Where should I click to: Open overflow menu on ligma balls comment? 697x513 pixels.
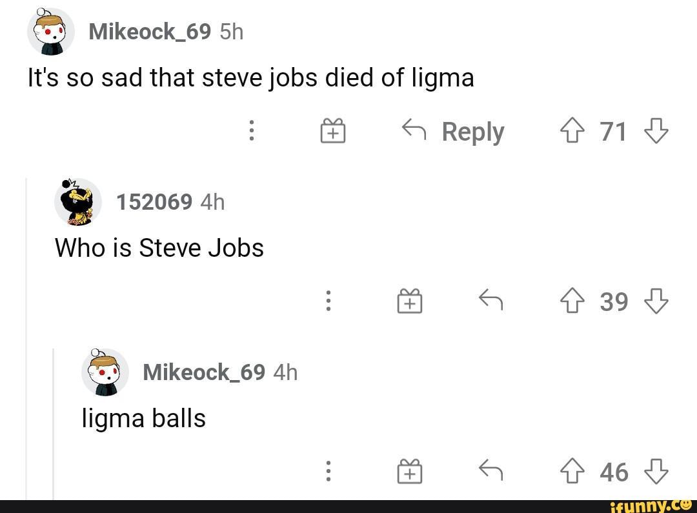pos(328,472)
